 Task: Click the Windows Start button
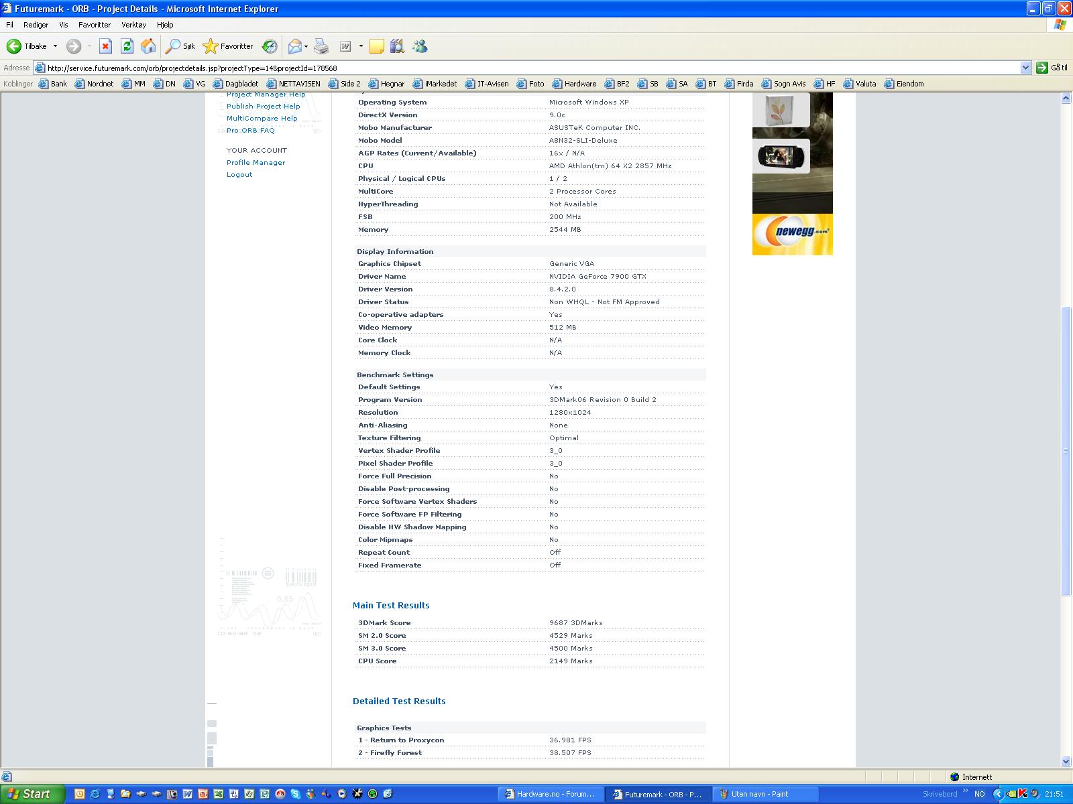[32, 794]
